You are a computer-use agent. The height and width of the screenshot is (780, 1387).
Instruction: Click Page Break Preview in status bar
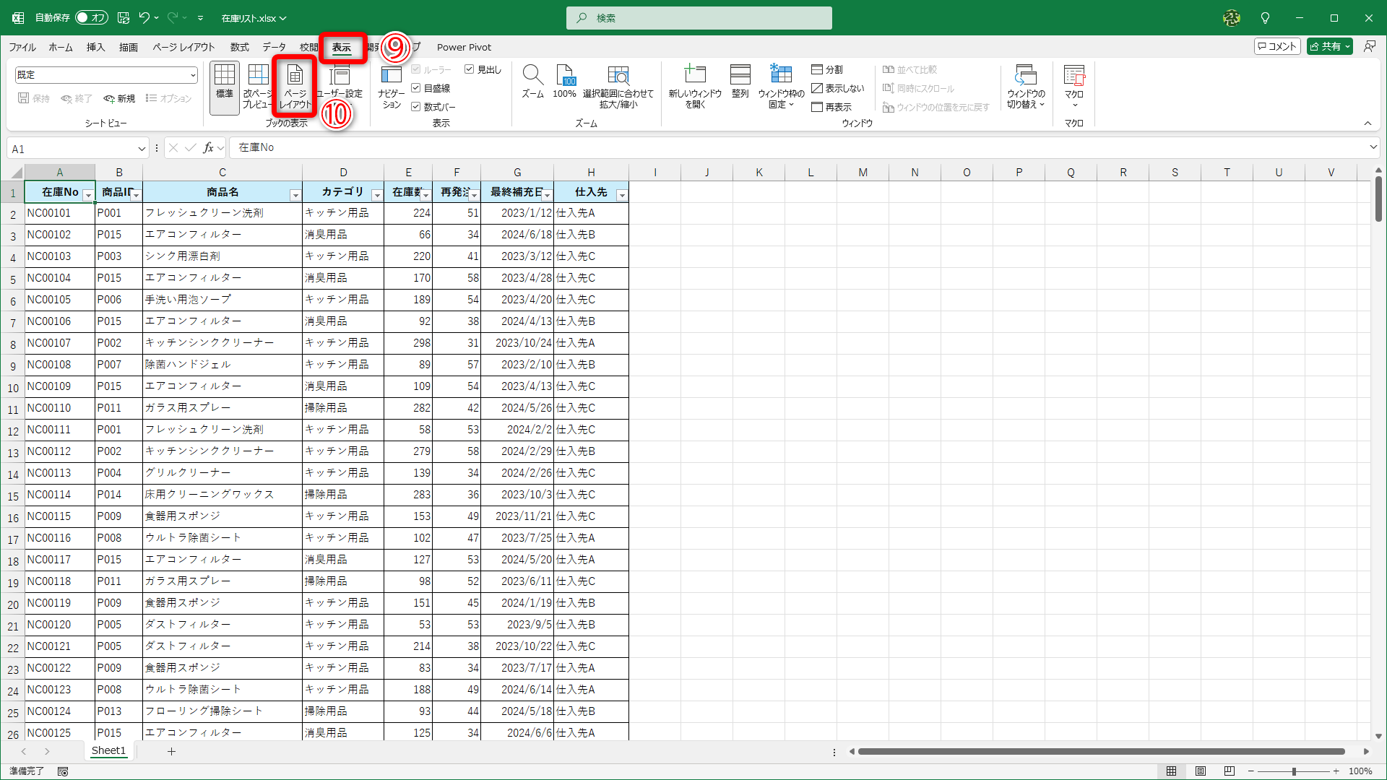click(x=1230, y=771)
